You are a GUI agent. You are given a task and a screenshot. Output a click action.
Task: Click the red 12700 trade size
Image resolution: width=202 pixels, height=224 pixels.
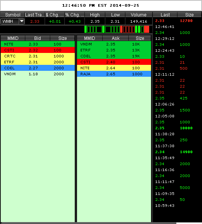pos(186,21)
